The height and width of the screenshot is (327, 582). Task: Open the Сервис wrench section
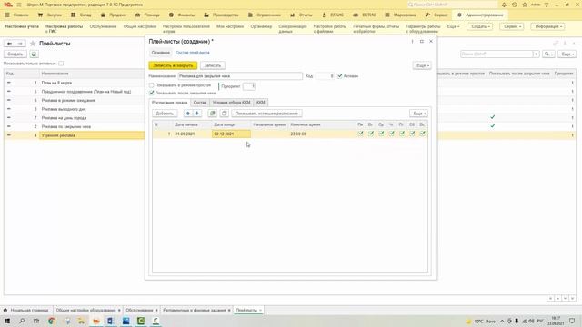coord(436,15)
